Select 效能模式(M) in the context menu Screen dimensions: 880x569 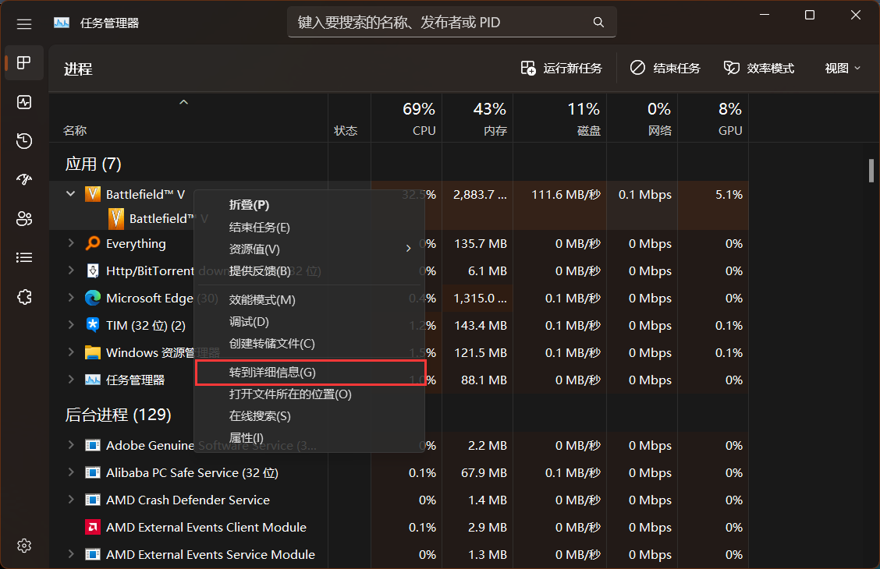point(310,300)
